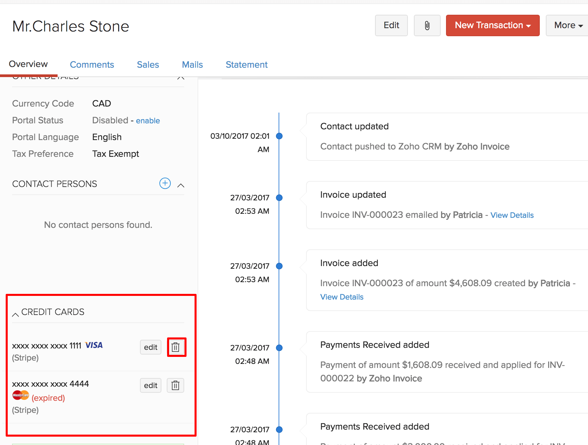Click the MasterCard logo icon
The image size is (588, 445).
pos(20,395)
